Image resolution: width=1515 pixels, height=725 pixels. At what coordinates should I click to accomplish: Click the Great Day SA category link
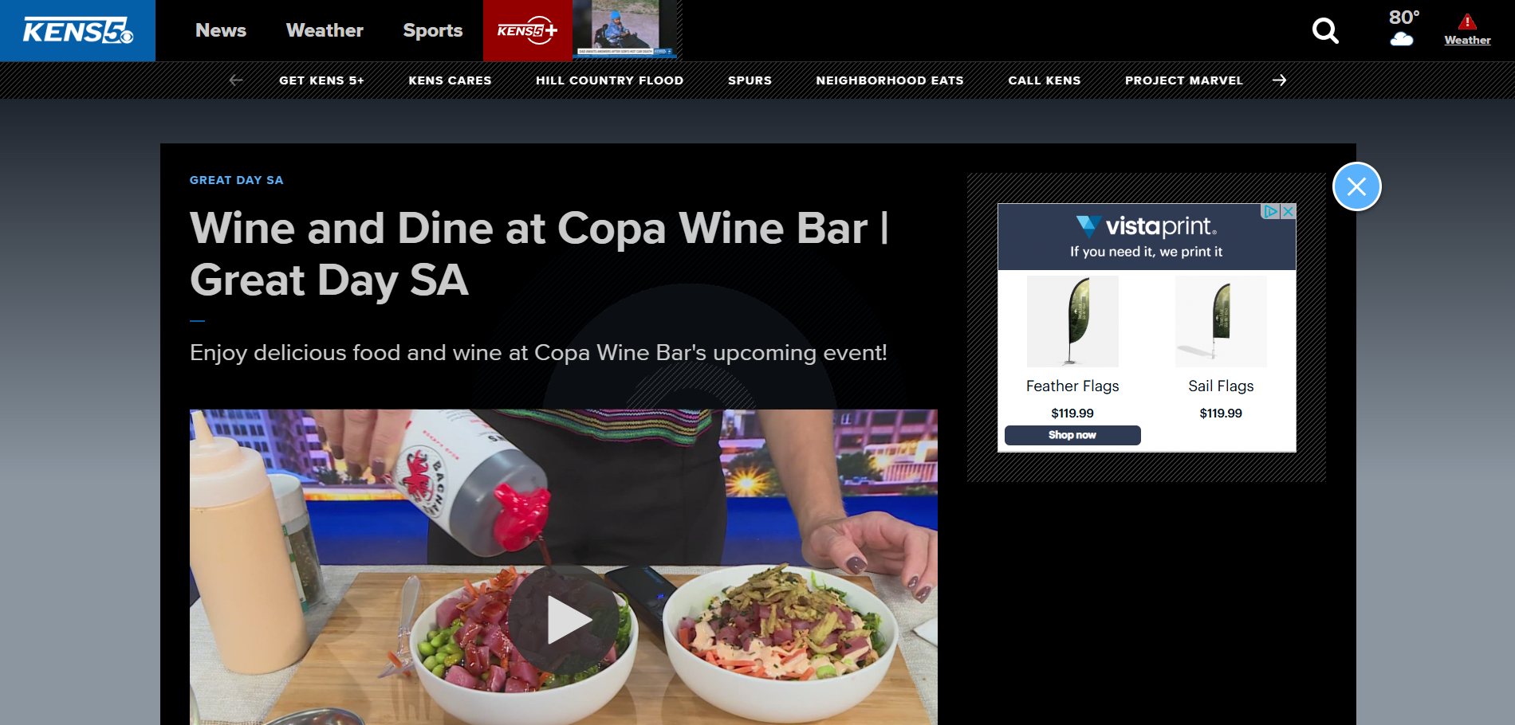(x=237, y=180)
